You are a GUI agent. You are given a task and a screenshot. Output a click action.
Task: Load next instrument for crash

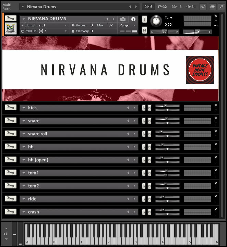tap(134, 212)
